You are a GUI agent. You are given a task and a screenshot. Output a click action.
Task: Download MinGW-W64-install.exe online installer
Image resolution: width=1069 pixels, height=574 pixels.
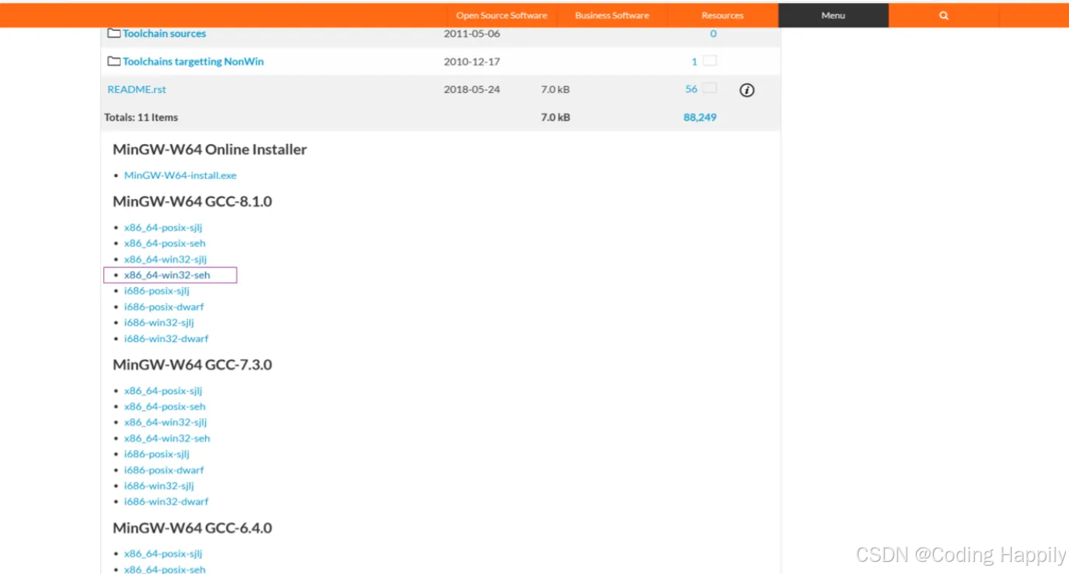[x=180, y=175]
